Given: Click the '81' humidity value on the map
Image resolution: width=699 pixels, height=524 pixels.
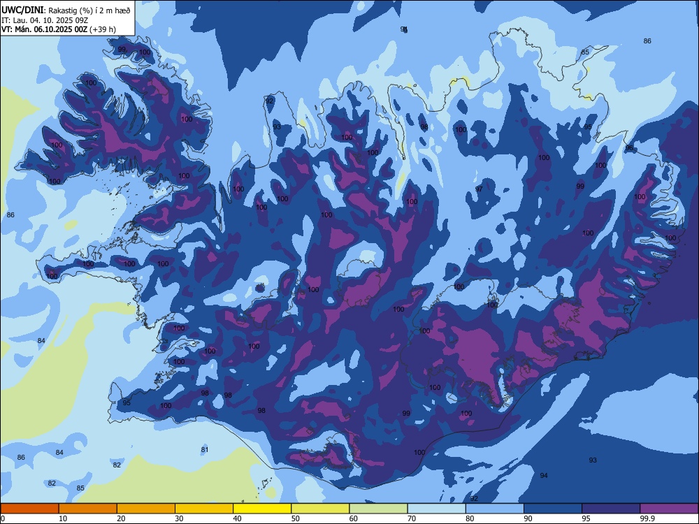Looking at the screenshot, I should point(205,449).
